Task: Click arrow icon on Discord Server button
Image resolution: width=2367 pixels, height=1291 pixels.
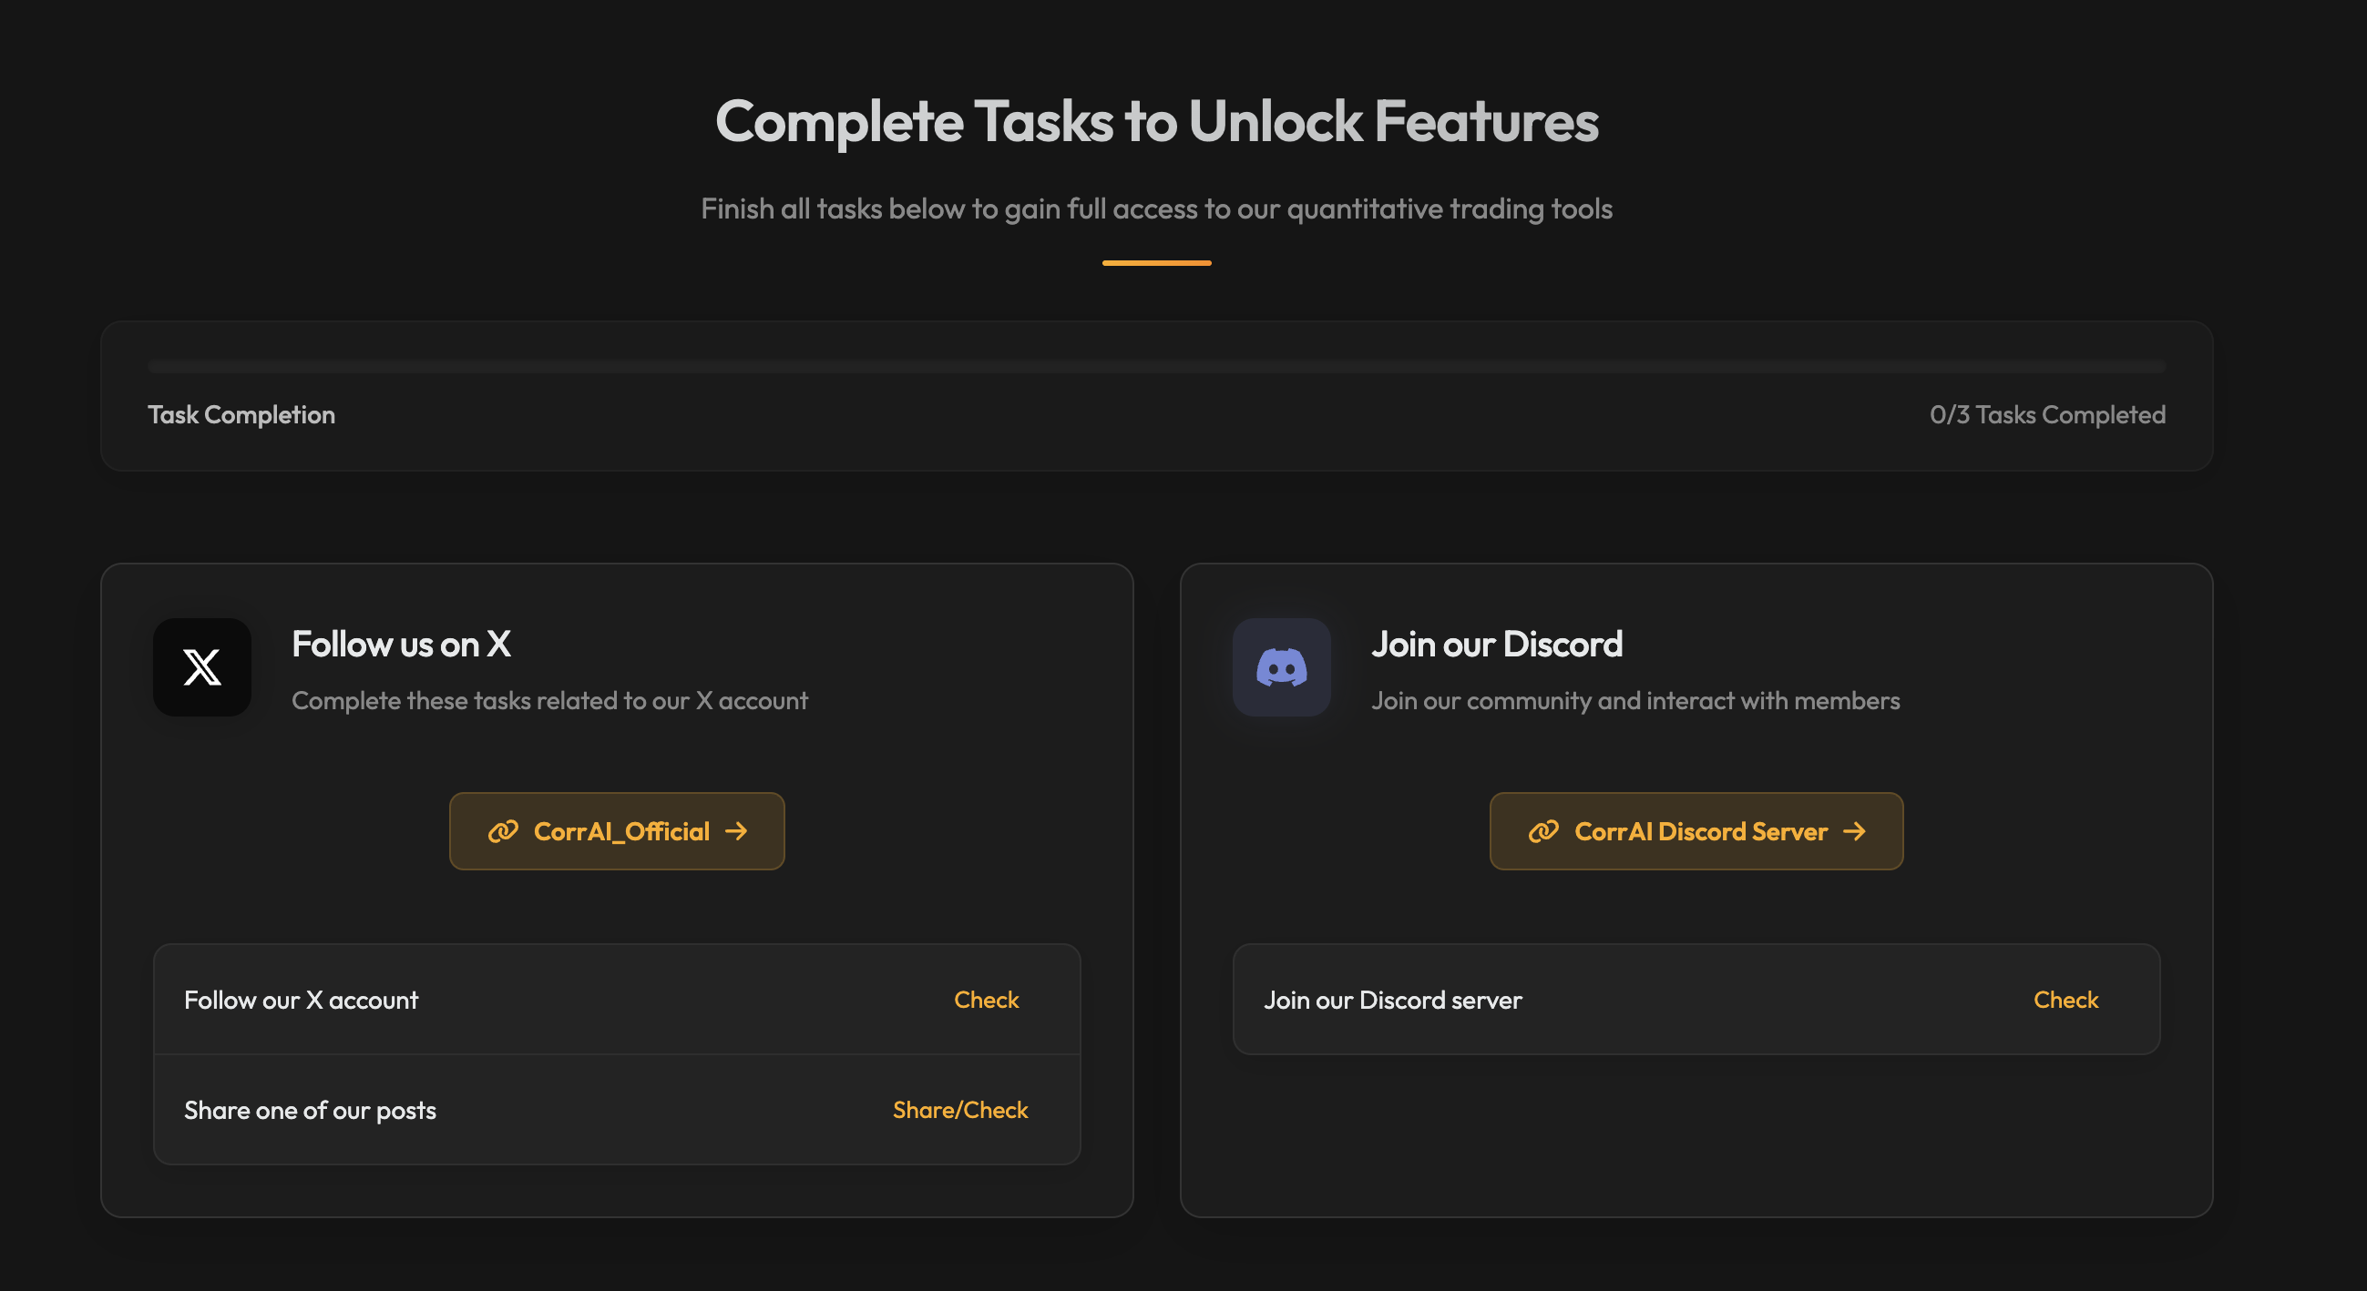Action: [x=1854, y=832]
